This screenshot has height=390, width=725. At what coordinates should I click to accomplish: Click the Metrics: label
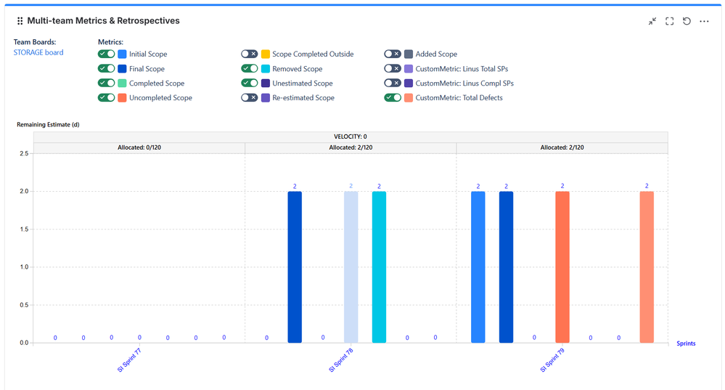[x=110, y=42]
